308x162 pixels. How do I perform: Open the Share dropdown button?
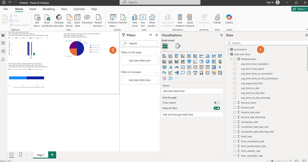coord(299,9)
